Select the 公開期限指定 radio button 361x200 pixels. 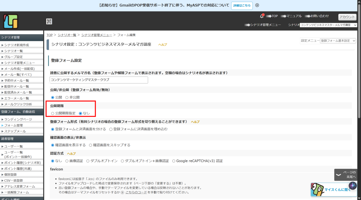point(53,113)
